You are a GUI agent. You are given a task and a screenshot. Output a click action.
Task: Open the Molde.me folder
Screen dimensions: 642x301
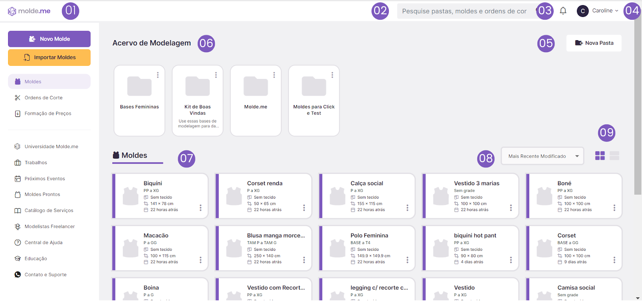point(256,101)
